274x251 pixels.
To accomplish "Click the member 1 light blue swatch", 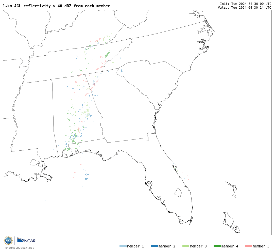I will [x=123, y=246].
